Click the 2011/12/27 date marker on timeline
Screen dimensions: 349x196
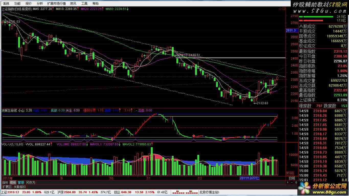click(250, 178)
